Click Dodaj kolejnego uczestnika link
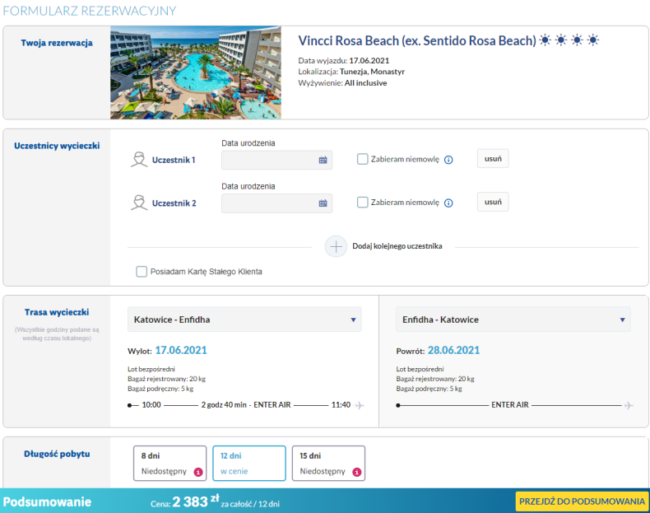Viewport: 650px width, 513px height. point(397,246)
